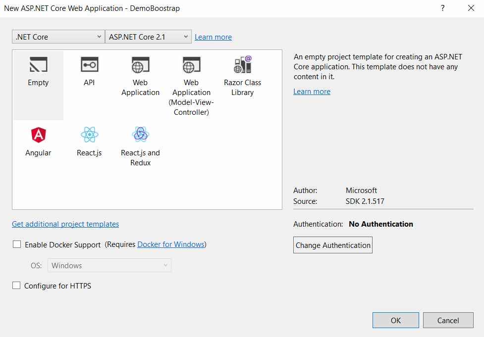The width and height of the screenshot is (484, 337).
Task: Pick the Web Application template icon
Action: click(x=141, y=65)
